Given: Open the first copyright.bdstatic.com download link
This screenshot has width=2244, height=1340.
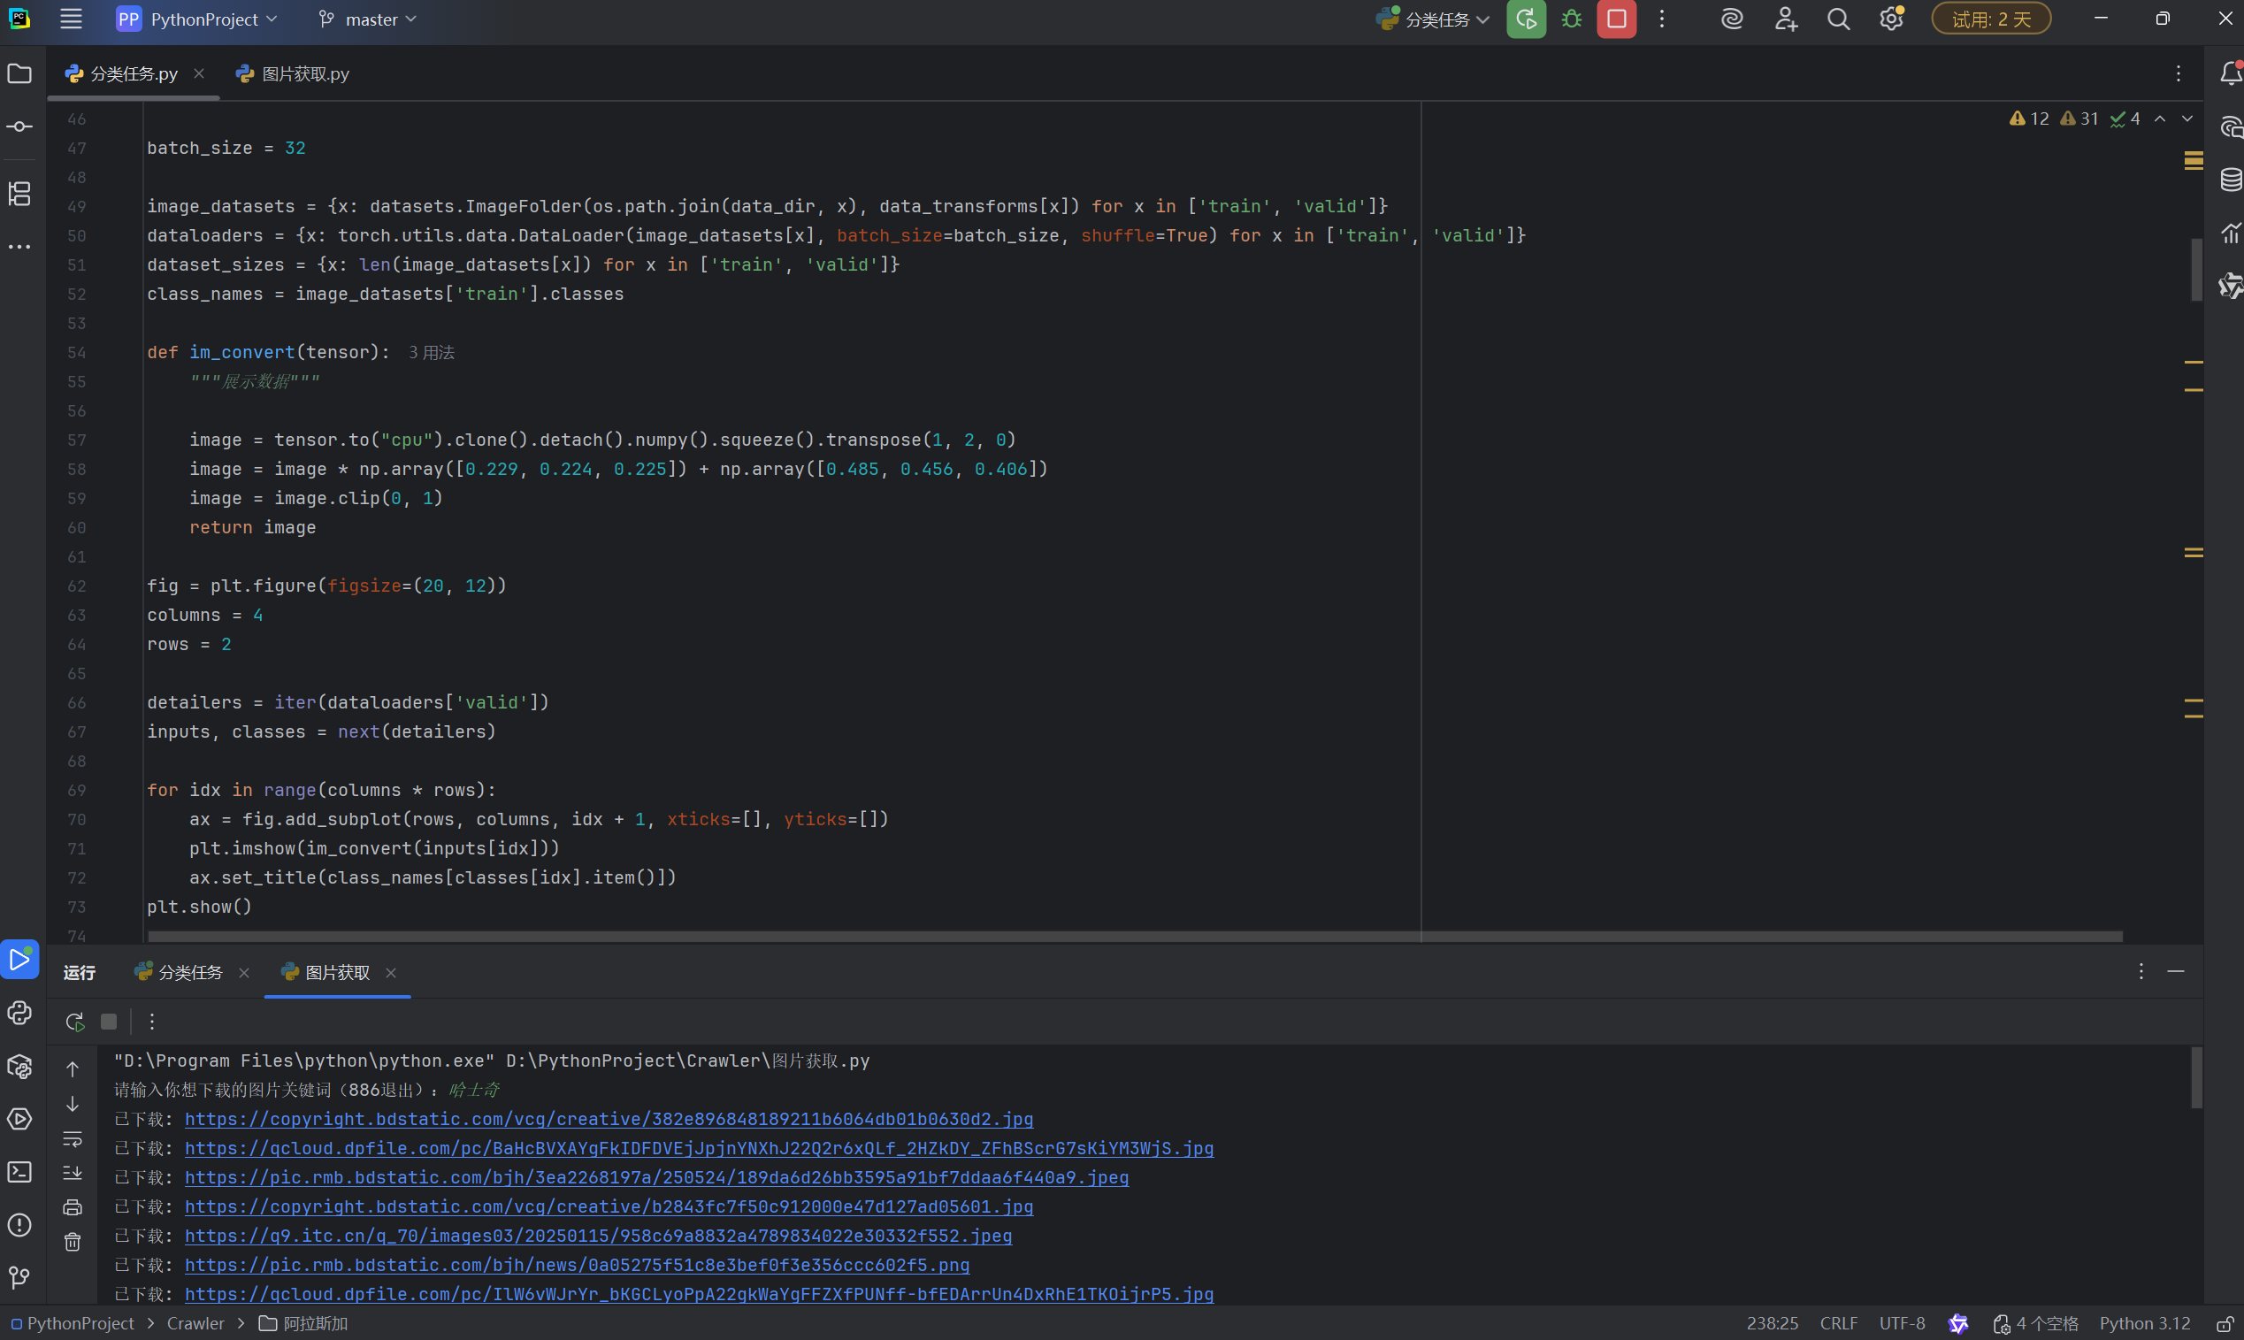Looking at the screenshot, I should click(x=608, y=1119).
